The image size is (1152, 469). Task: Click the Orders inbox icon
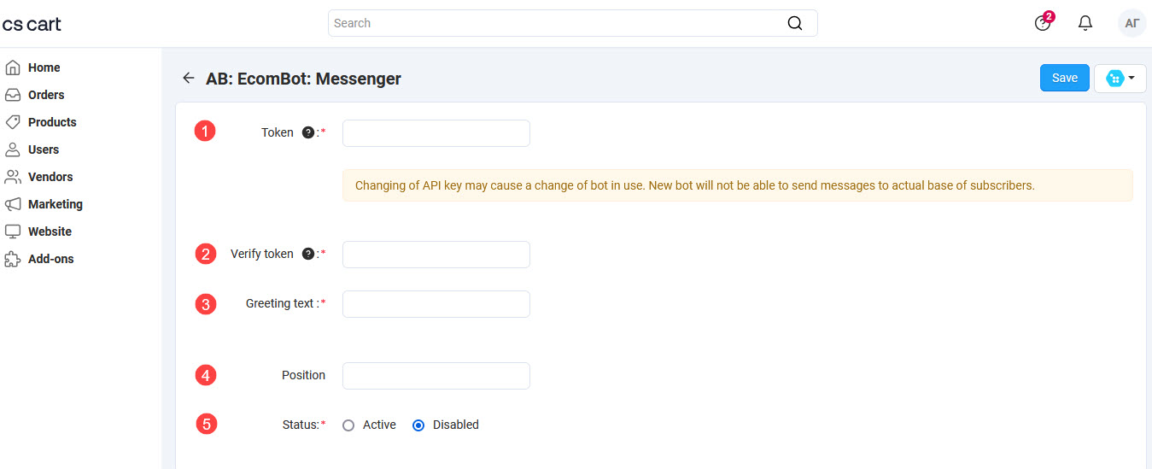(x=13, y=95)
